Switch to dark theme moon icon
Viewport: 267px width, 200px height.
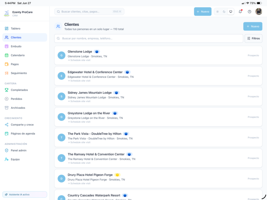click(224, 11)
